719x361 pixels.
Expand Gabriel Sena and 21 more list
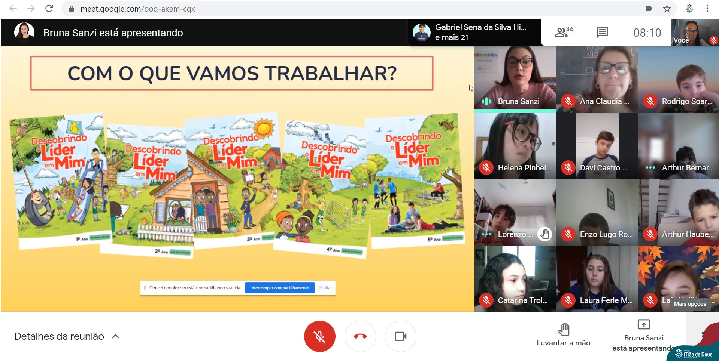point(474,33)
